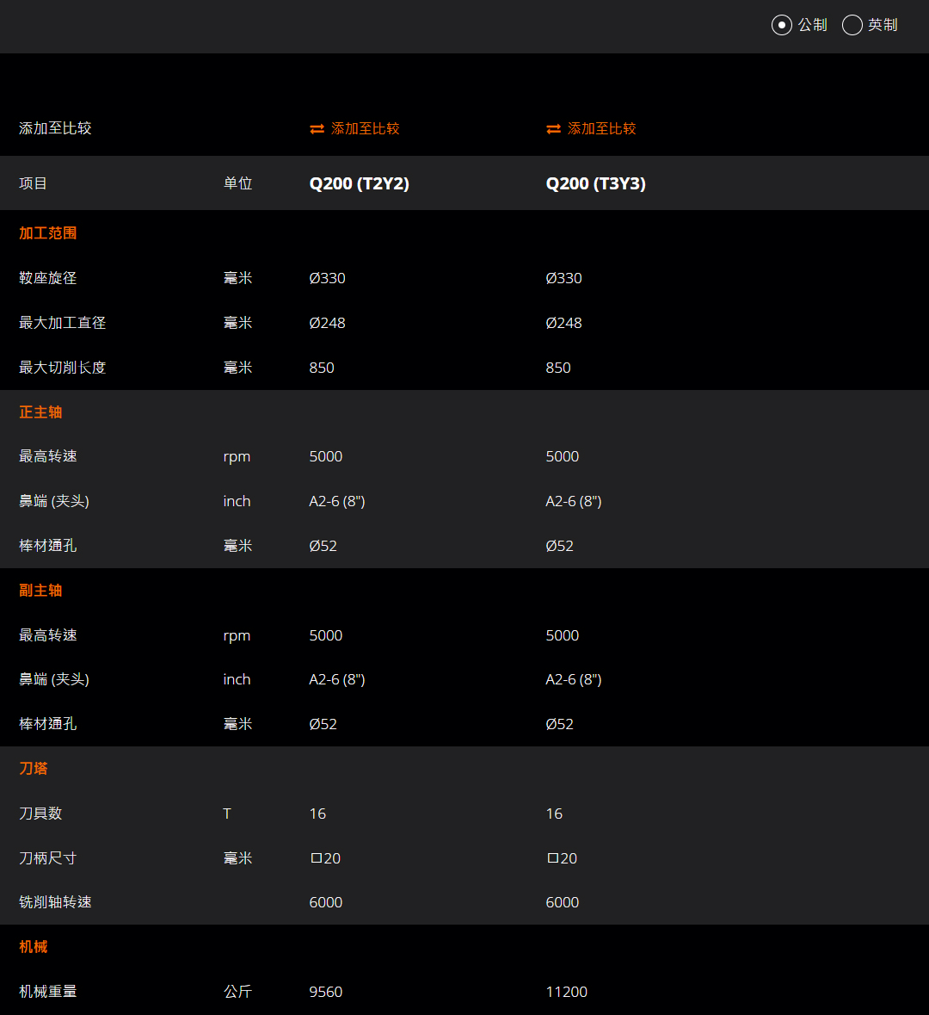Click 棒材通孔 label under 副主轴
Viewport: 929px width, 1015px height.
48,724
